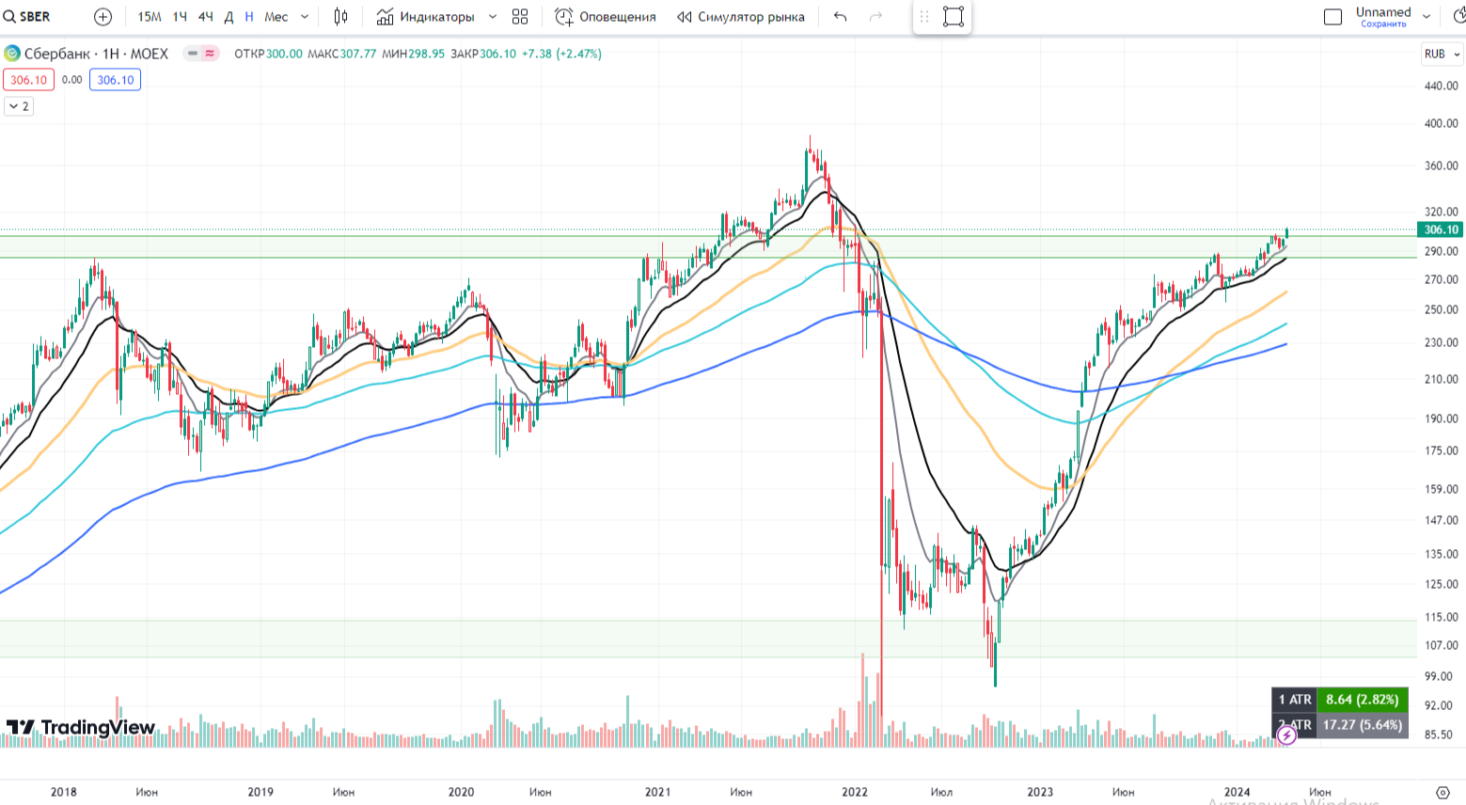1466x805 pixels.
Task: Click the Сбербанк symbol logo in legend
Action: point(12,54)
